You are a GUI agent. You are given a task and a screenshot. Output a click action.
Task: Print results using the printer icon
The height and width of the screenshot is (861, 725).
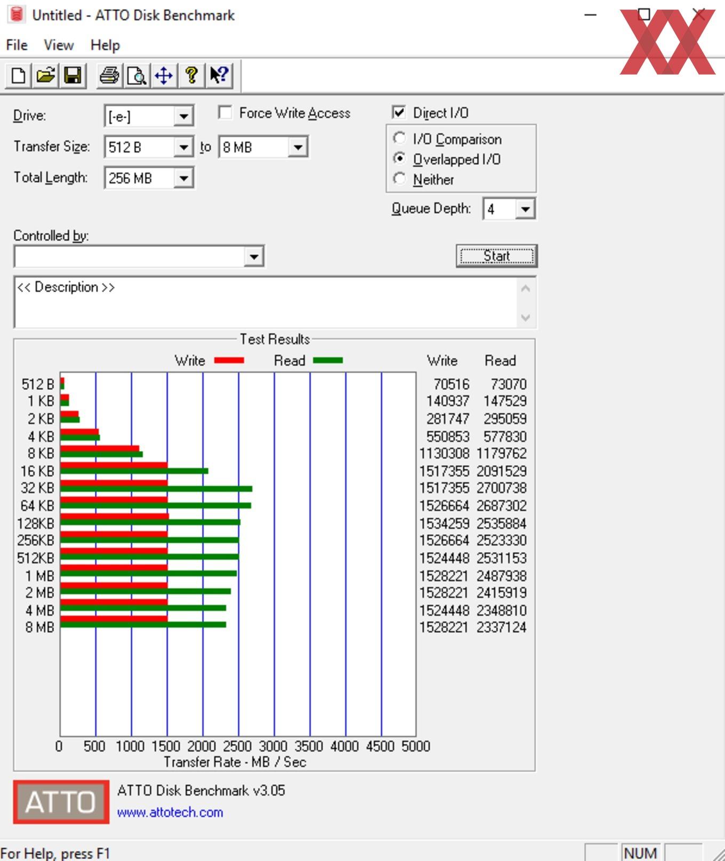tap(109, 76)
